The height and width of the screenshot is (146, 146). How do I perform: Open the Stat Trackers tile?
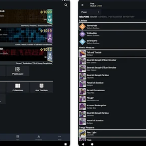tap(41, 88)
